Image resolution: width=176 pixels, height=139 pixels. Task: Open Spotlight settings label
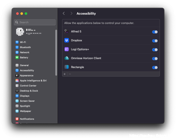[25, 106]
